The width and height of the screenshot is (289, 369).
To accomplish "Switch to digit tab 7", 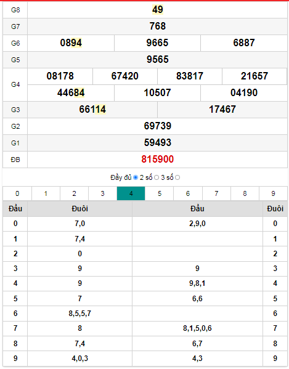I will point(216,193).
